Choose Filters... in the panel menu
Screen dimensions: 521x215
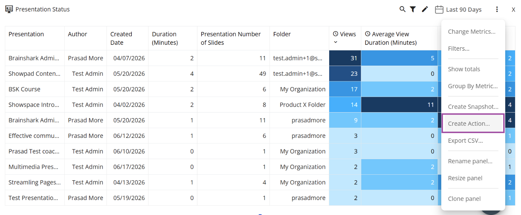(459, 49)
